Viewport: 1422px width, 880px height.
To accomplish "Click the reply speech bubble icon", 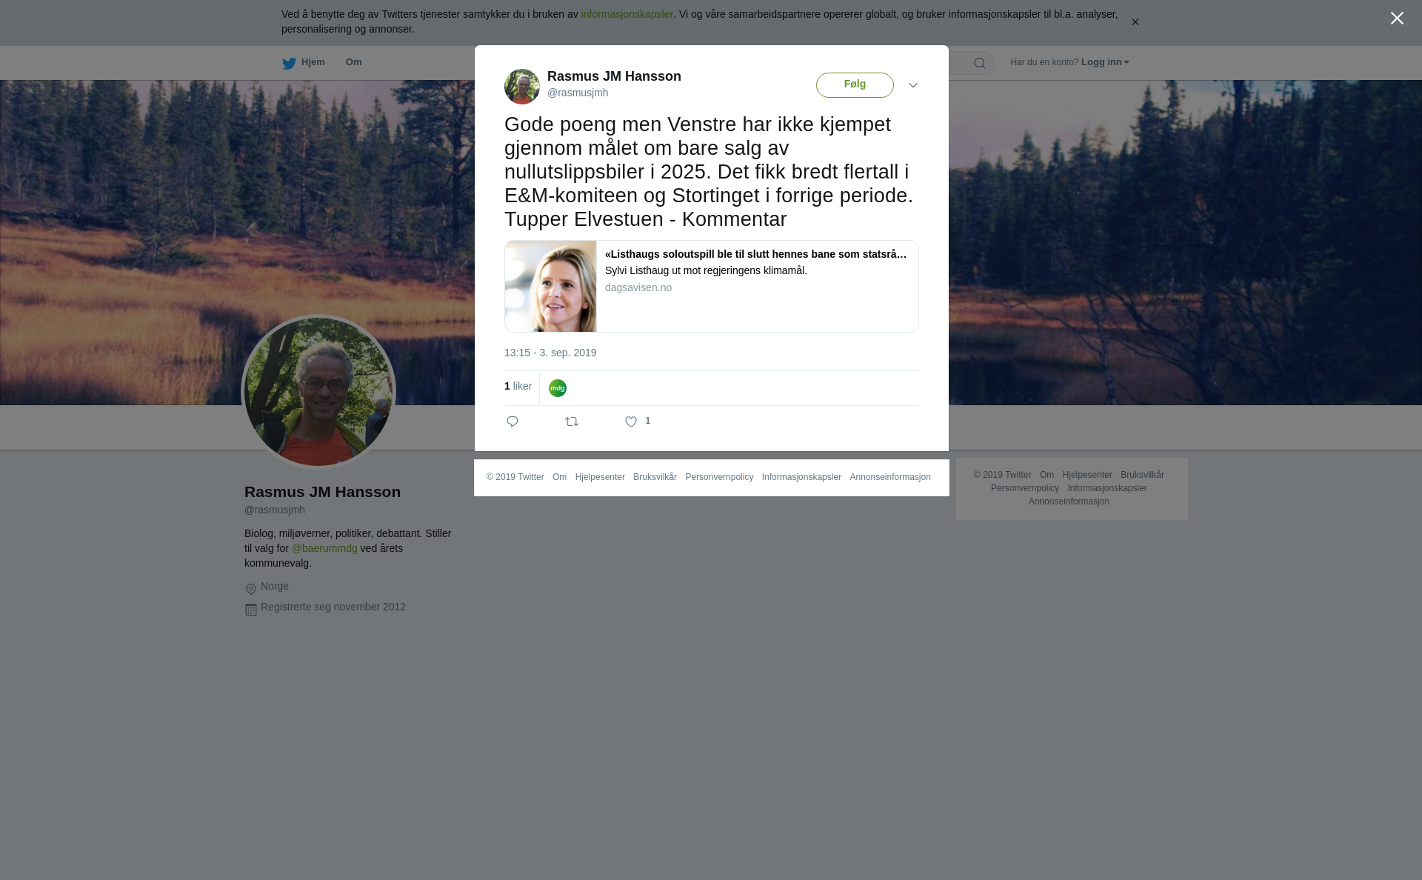I will (x=513, y=421).
